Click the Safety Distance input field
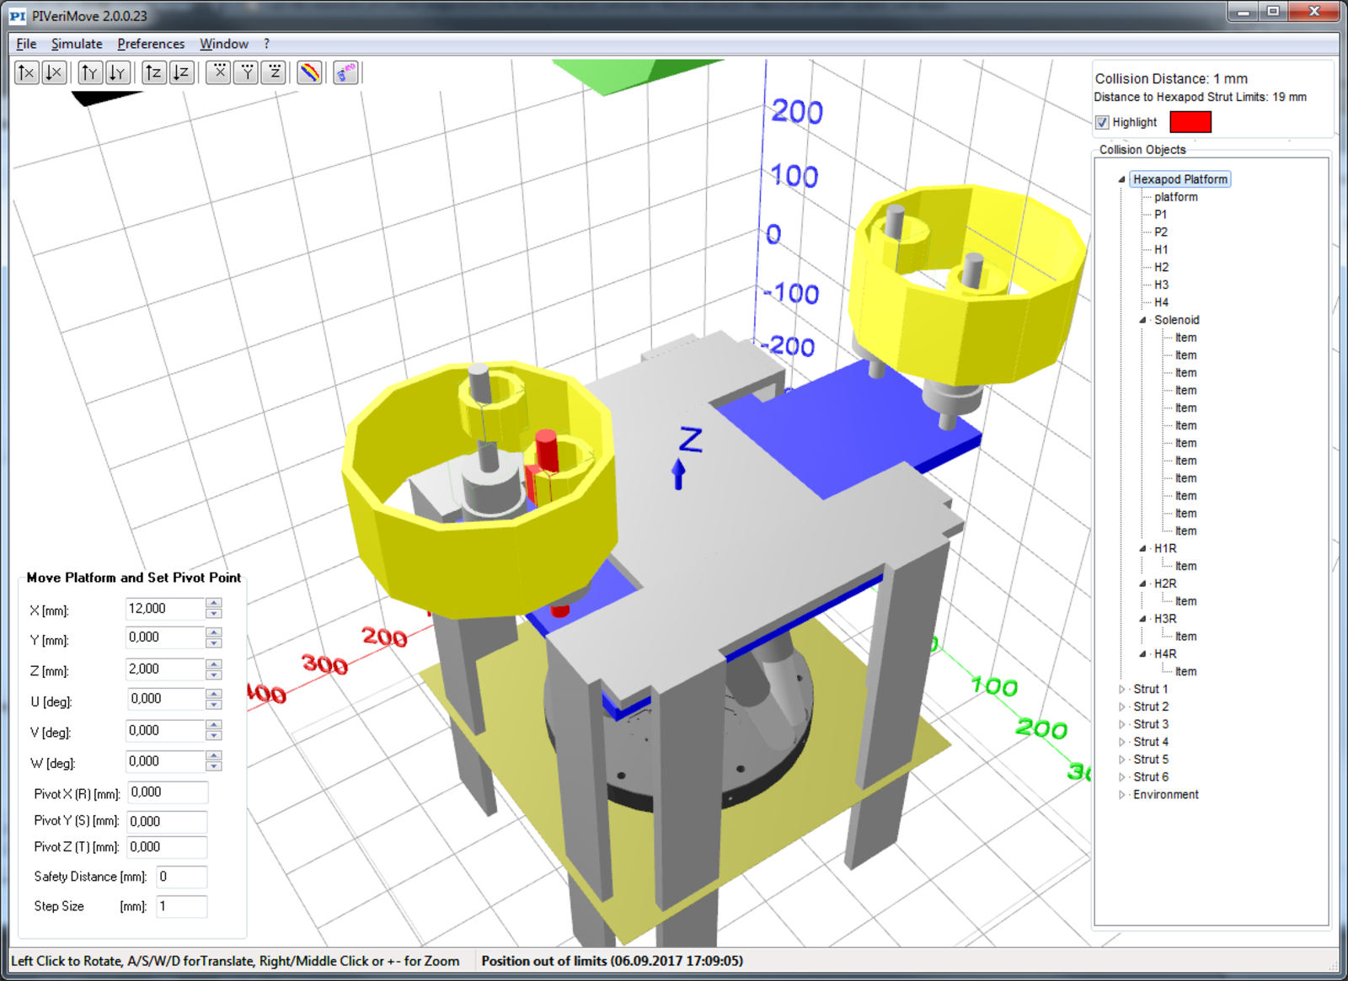Viewport: 1348px width, 981px height. click(181, 877)
